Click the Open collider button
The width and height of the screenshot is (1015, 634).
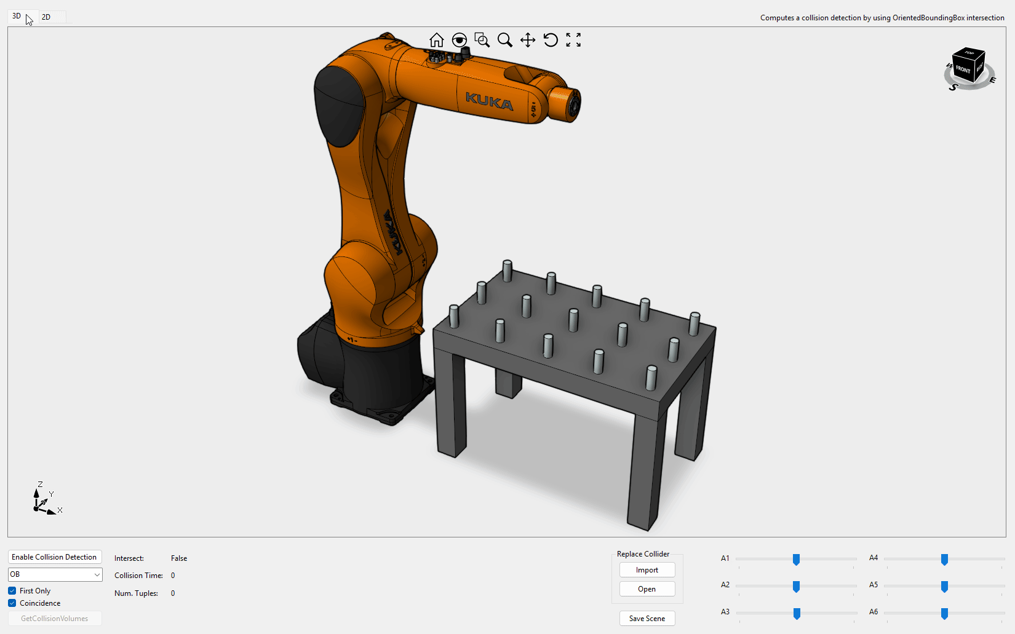click(647, 589)
